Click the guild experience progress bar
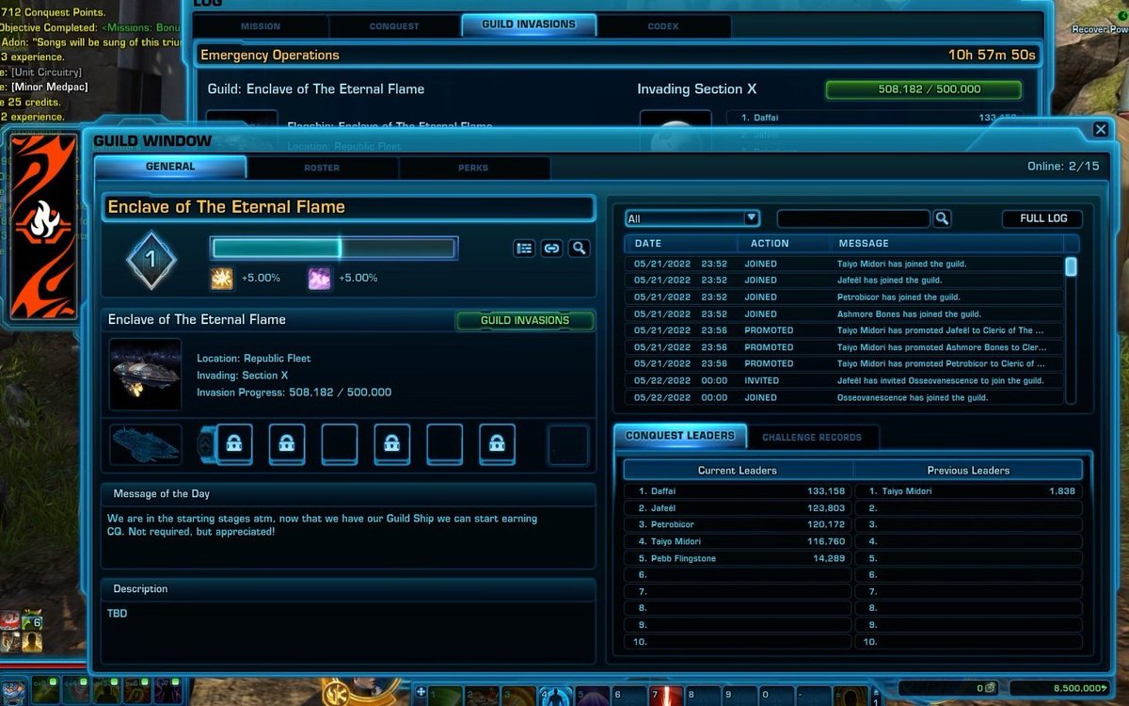Viewport: 1129px width, 706px height. pos(334,249)
